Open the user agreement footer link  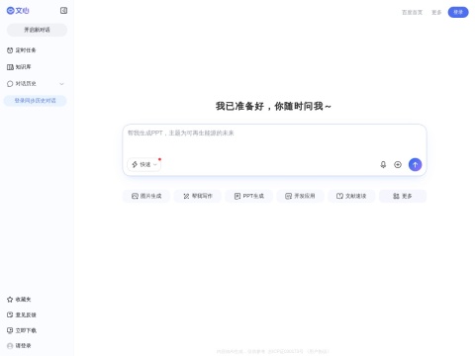click(318, 351)
